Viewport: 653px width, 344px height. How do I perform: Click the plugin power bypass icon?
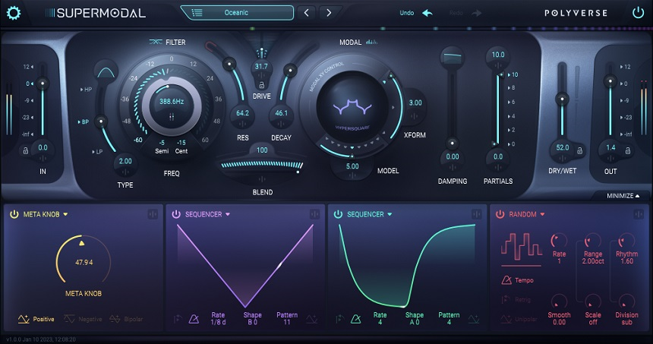pos(638,13)
